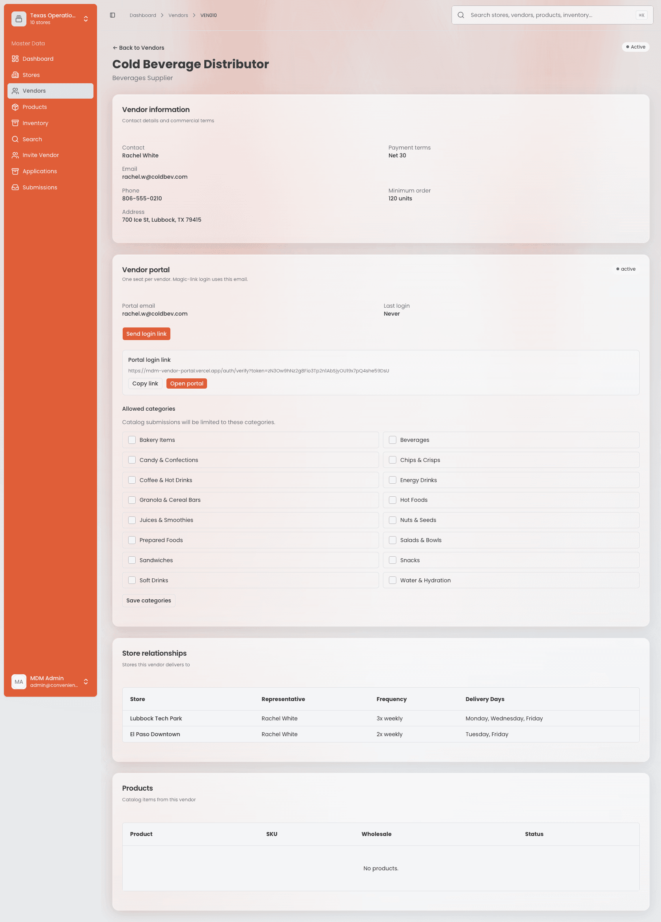Click the magnifier icon in top search bar
This screenshot has height=922, width=661.
coord(461,15)
